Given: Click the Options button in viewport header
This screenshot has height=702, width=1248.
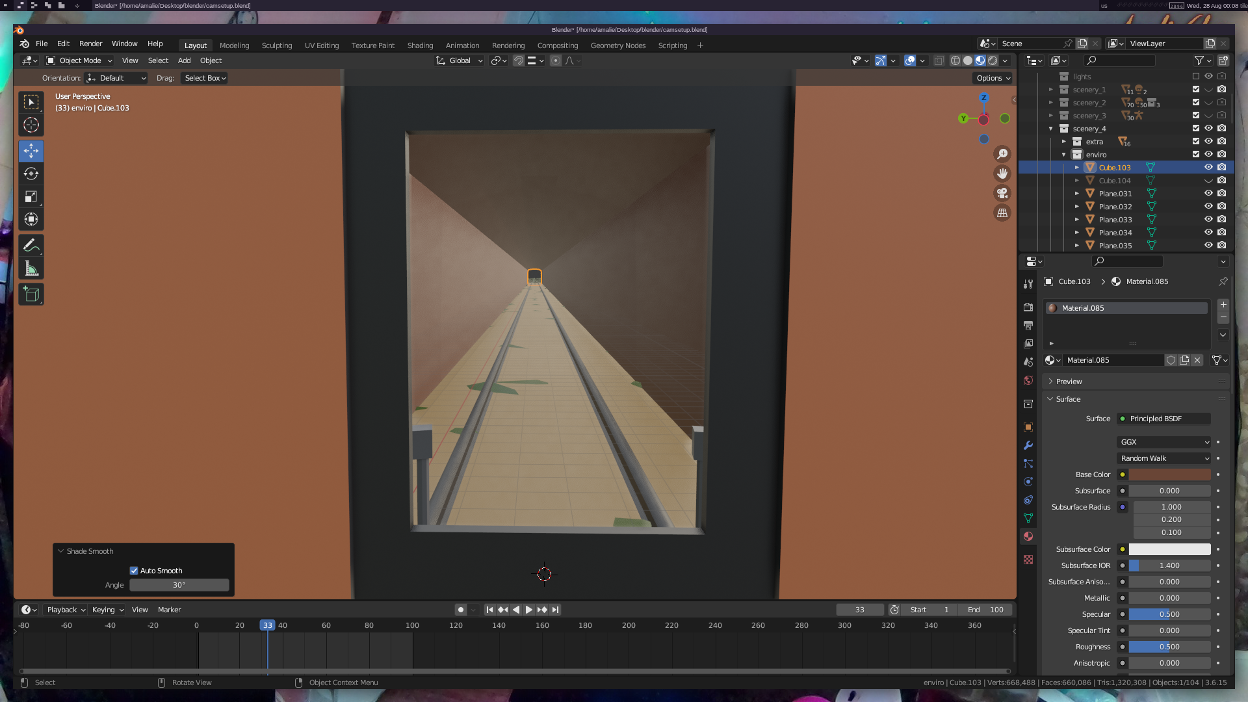Looking at the screenshot, I should click(x=993, y=78).
